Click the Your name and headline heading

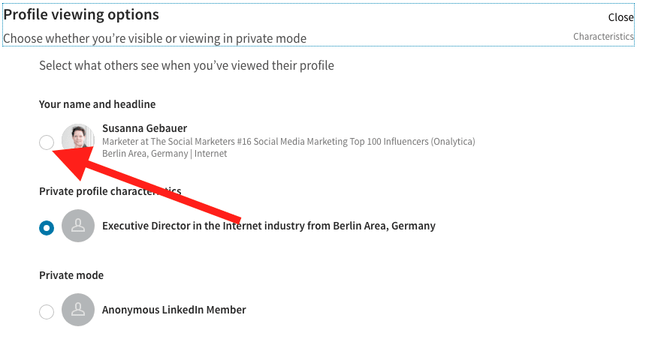point(97,104)
